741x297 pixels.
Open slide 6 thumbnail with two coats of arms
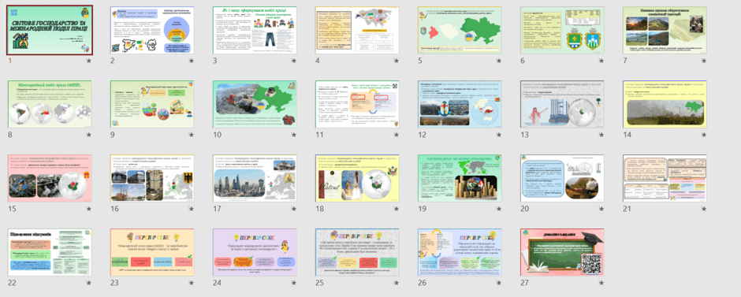pyautogui.click(x=562, y=30)
